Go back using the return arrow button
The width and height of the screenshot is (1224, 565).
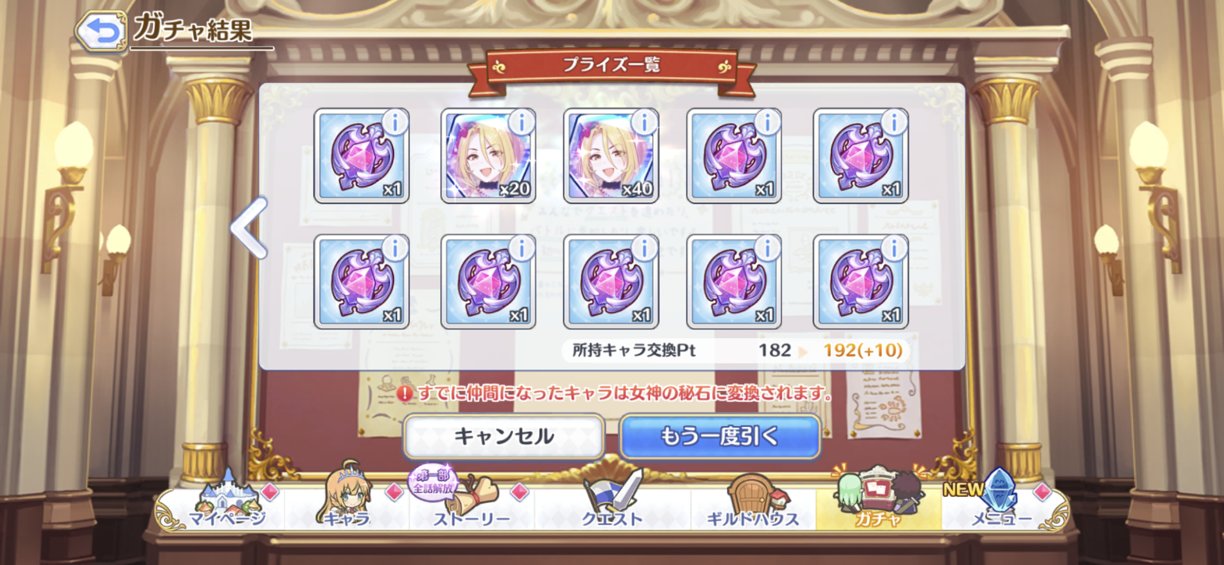[x=101, y=31]
